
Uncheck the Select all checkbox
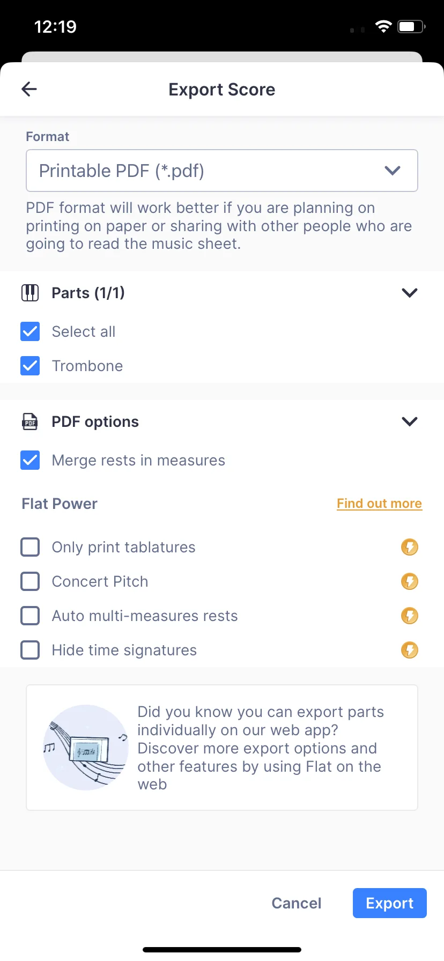(30, 331)
